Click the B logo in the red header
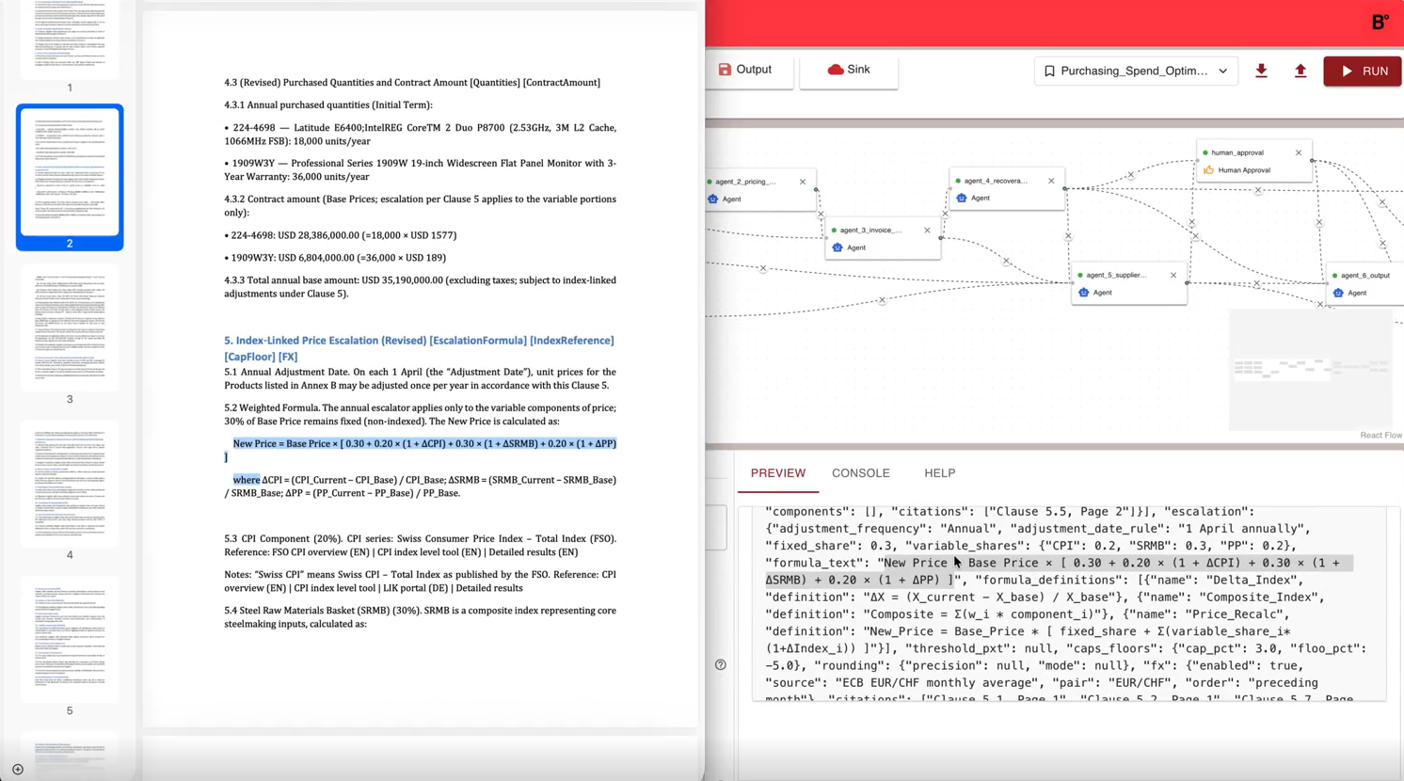This screenshot has width=1404, height=781. (x=1380, y=23)
